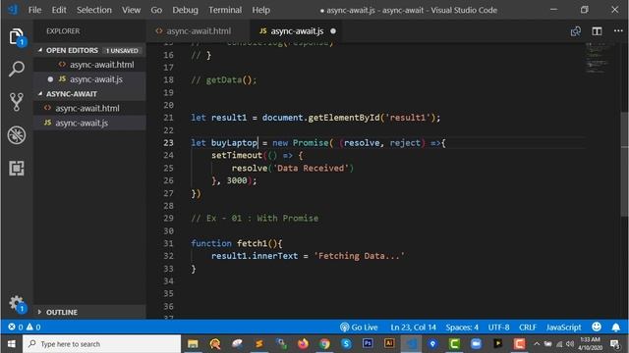
Task: Click the code minimap preview
Action: (x=598, y=58)
